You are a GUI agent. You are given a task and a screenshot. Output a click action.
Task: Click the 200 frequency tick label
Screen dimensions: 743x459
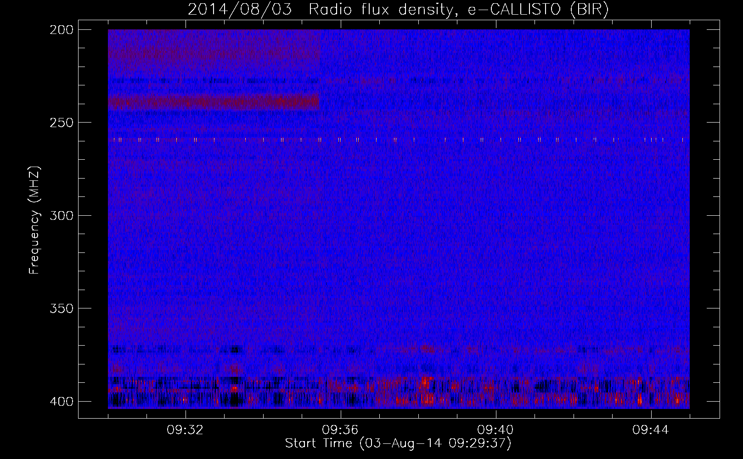(61, 30)
